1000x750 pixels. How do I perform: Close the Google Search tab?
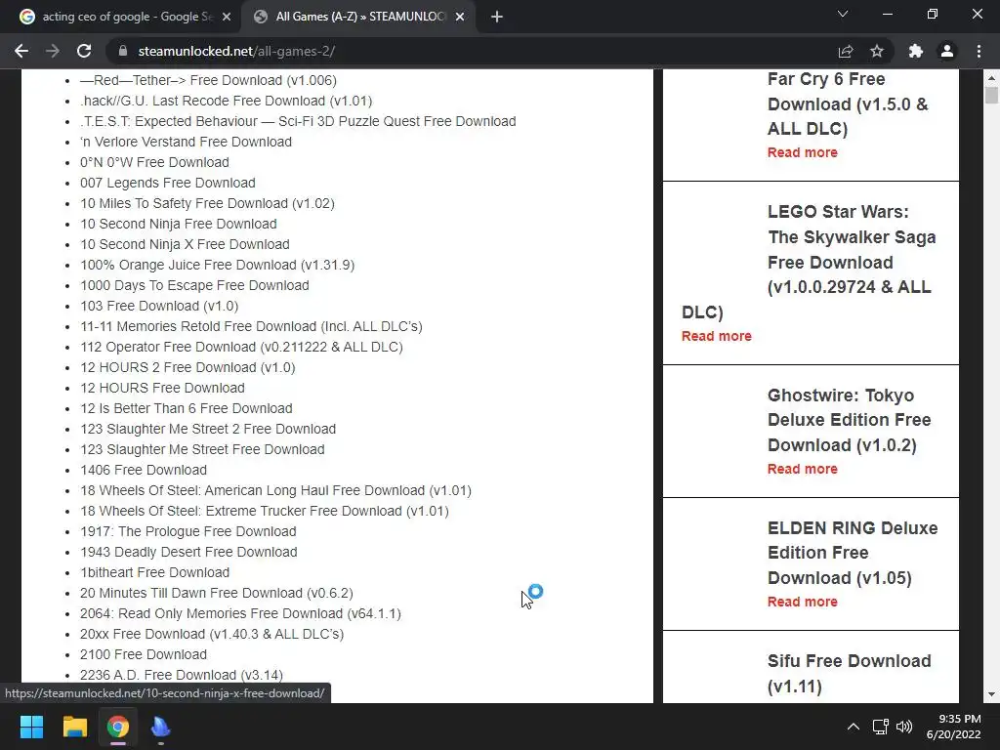pyautogui.click(x=227, y=17)
